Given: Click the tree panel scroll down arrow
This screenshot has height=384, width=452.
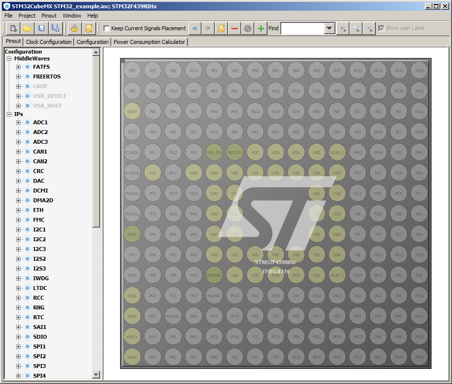Looking at the screenshot, I should pos(96,375).
